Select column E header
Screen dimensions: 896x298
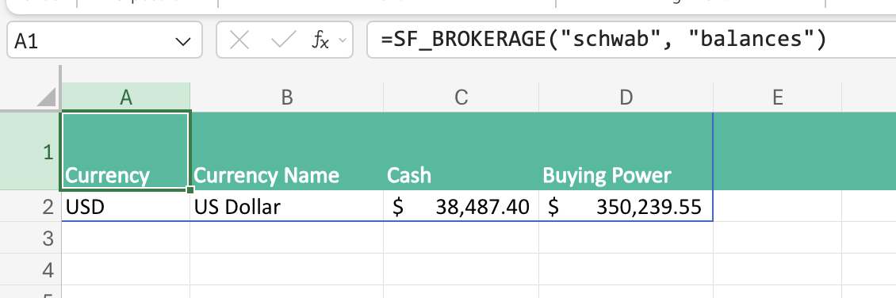(777, 97)
